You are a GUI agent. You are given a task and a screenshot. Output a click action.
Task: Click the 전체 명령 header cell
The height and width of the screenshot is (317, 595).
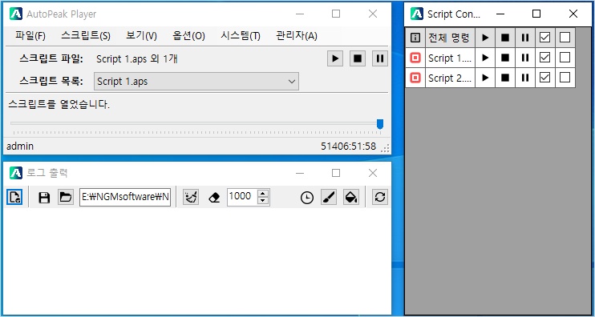pos(450,38)
